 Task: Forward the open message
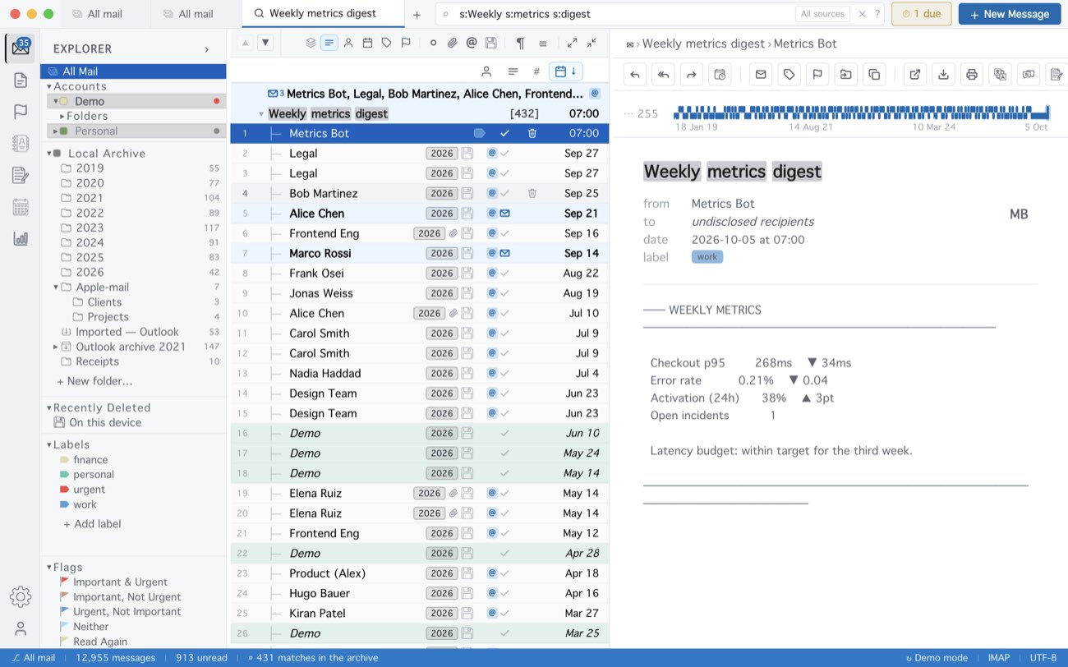(x=692, y=75)
